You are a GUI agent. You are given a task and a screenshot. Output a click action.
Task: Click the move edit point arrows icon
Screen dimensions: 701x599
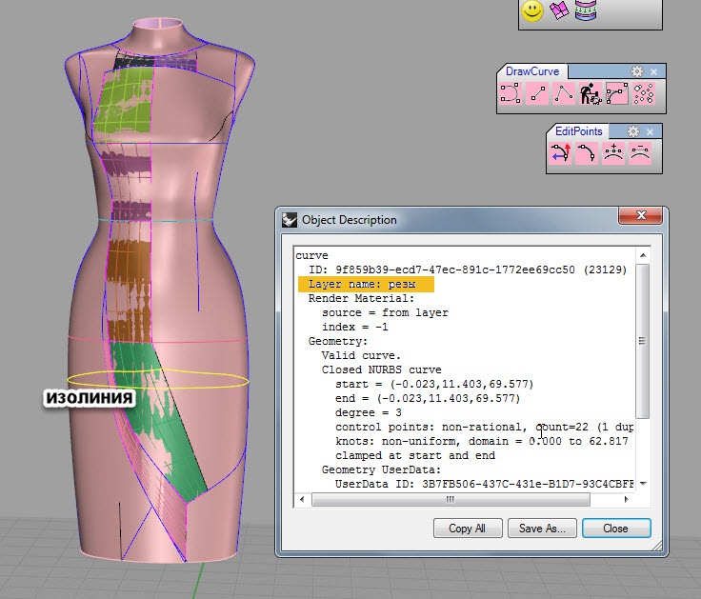(x=560, y=155)
